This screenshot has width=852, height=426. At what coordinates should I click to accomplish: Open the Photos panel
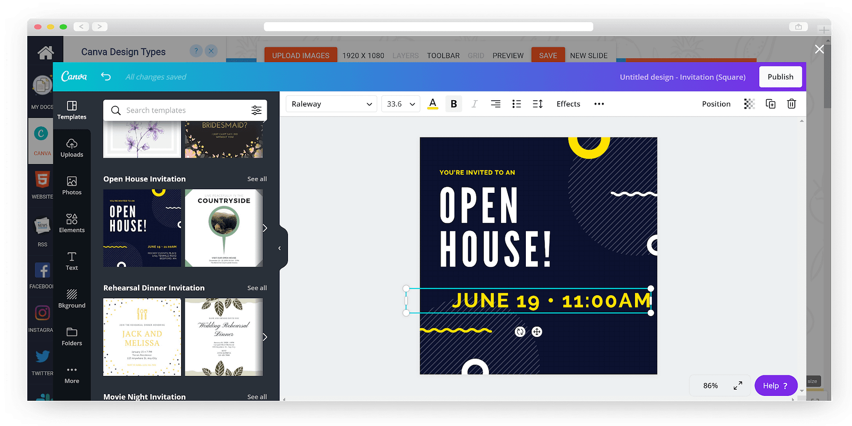click(x=72, y=185)
